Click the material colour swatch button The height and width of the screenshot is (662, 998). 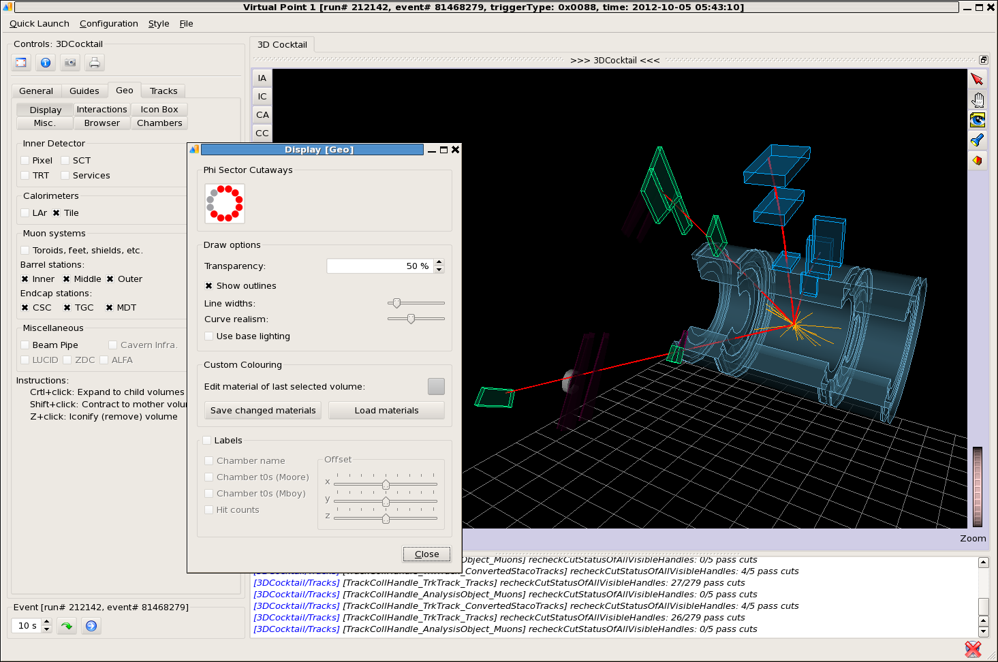436,387
